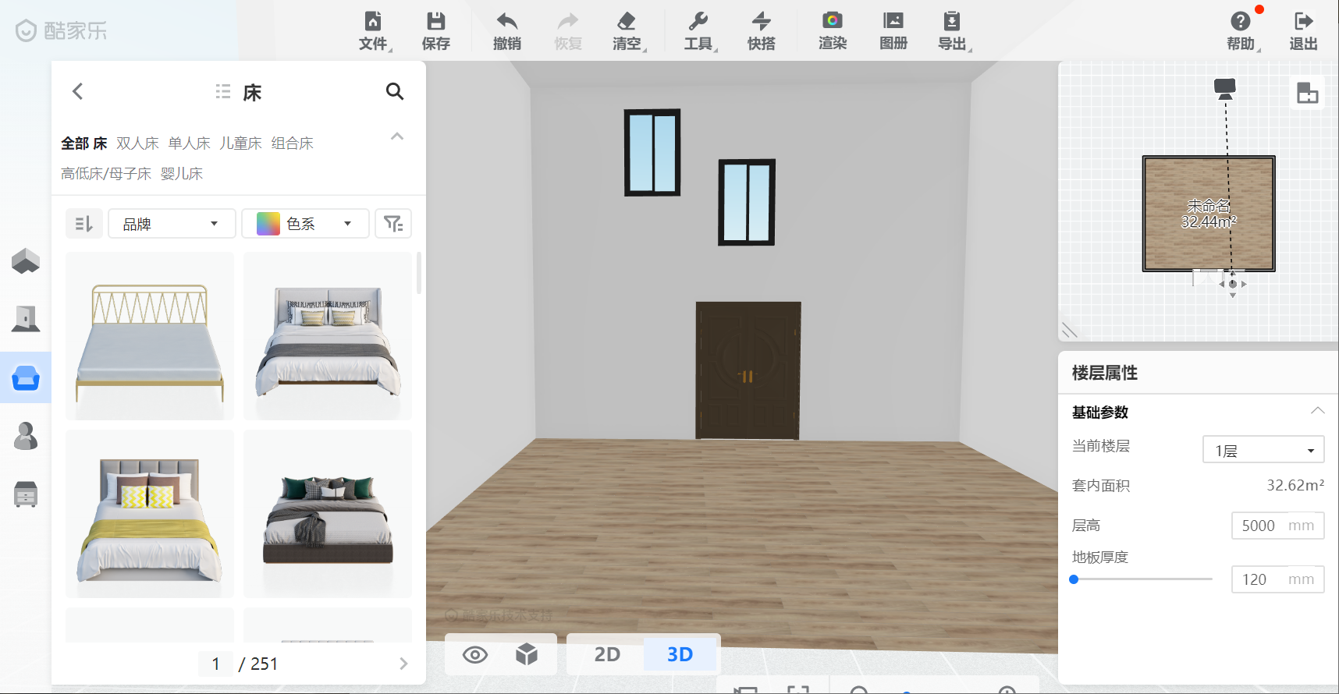The image size is (1339, 694).
Task: Click the brown double door
Action: 748,371
